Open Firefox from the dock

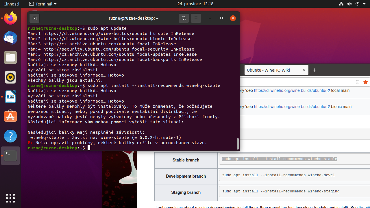coord(10,18)
